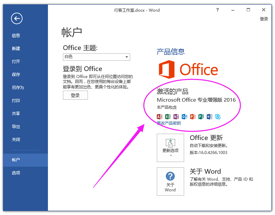Click the Word app icon in product list
The height and width of the screenshot is (215, 275).
[x=209, y=117]
